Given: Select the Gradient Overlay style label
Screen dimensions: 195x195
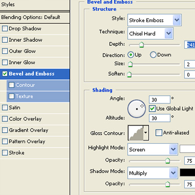Looking at the screenshot, I should tap(29, 130).
